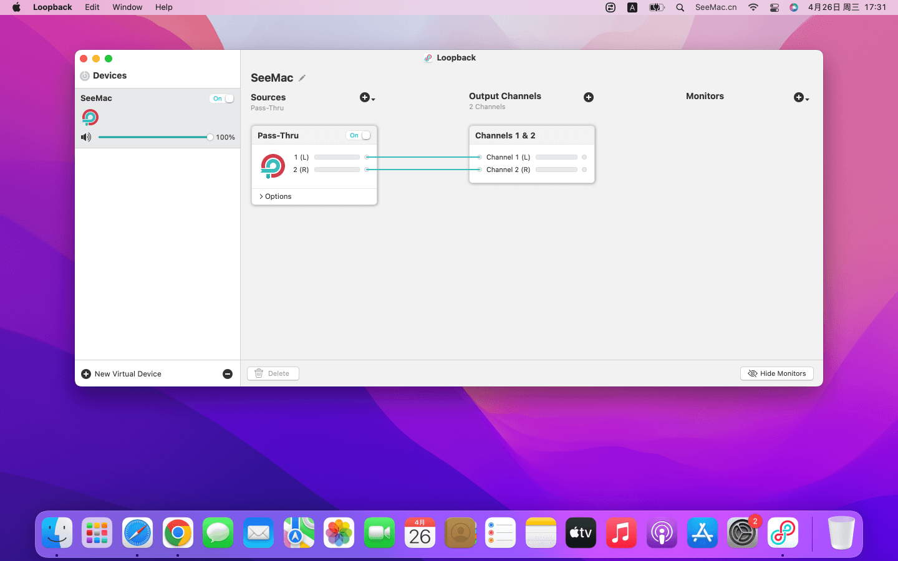Image resolution: width=898 pixels, height=561 pixels.
Task: Open Spotlight search in menu bar
Action: pyautogui.click(x=680, y=7)
